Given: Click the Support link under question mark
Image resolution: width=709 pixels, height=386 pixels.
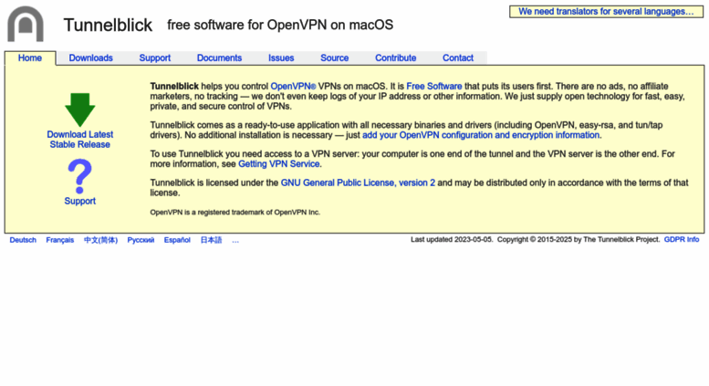Looking at the screenshot, I should (x=80, y=201).
